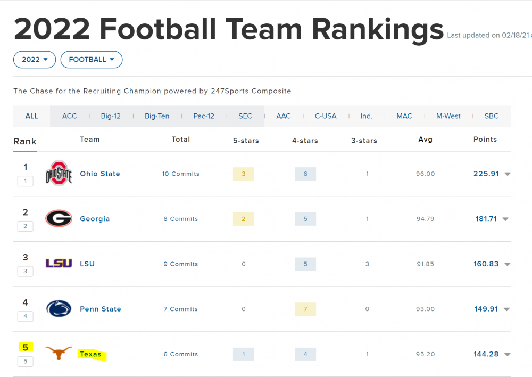Click the Pac-12 conference tab
The height and width of the screenshot is (377, 532).
pos(203,116)
